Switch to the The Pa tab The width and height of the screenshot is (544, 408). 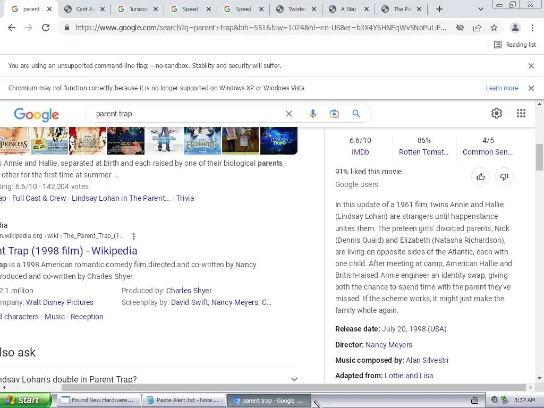click(402, 10)
